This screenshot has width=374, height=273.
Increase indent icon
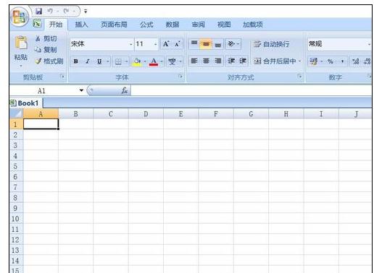pos(243,61)
